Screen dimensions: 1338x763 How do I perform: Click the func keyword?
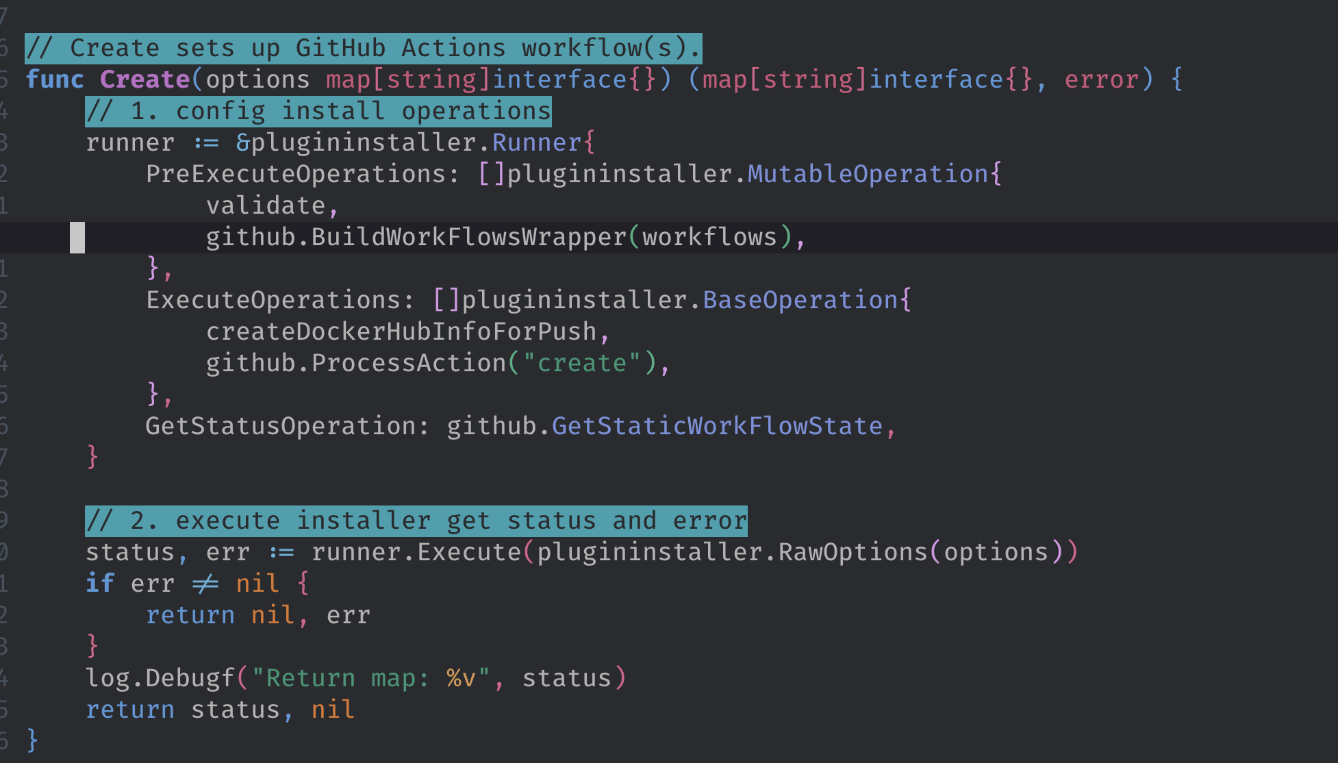tap(55, 79)
